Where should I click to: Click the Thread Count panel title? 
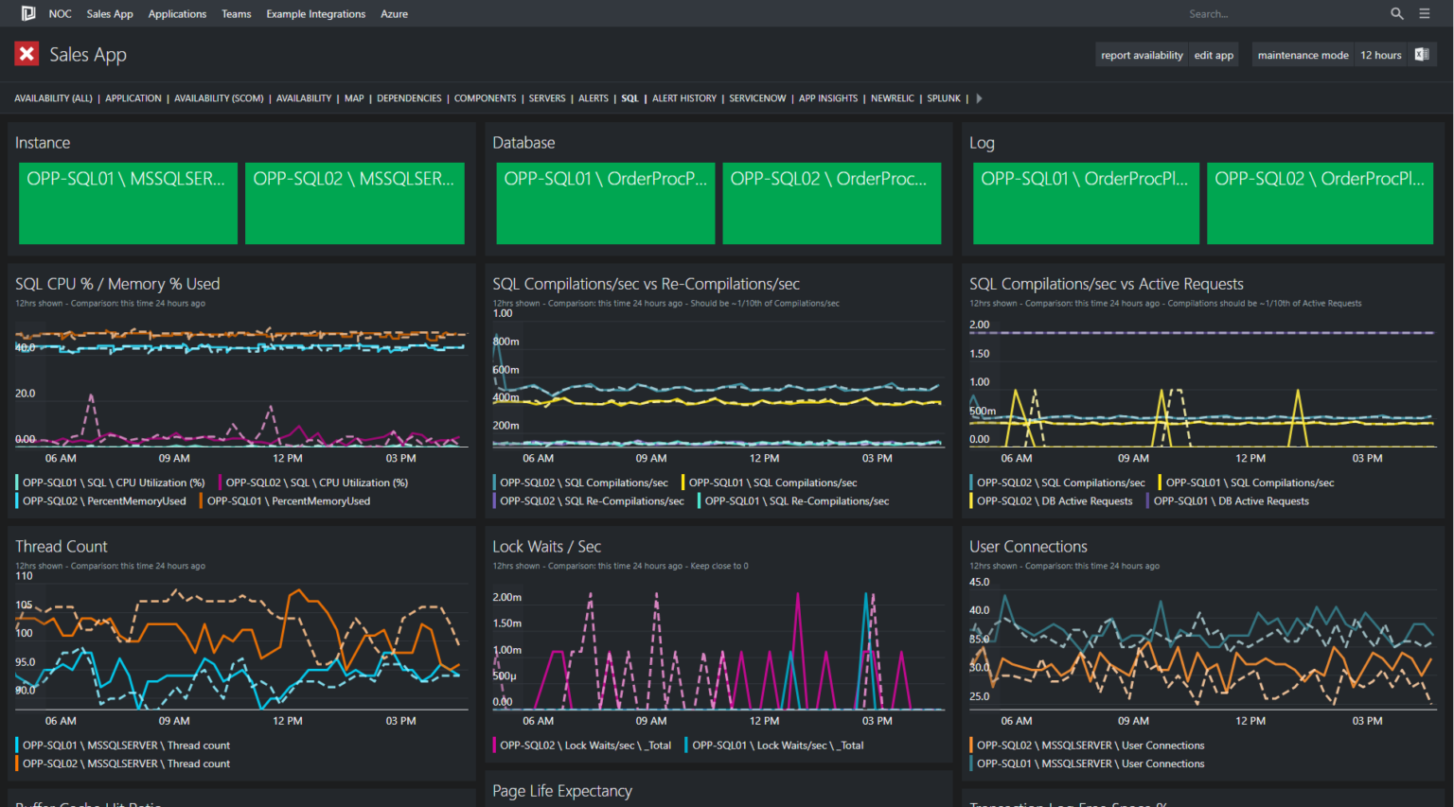tap(62, 547)
